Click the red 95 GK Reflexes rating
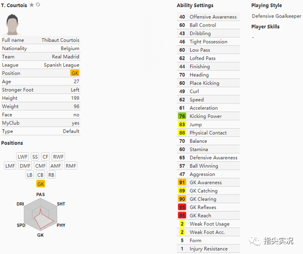The height and width of the screenshot is (254, 303). pos(182,207)
